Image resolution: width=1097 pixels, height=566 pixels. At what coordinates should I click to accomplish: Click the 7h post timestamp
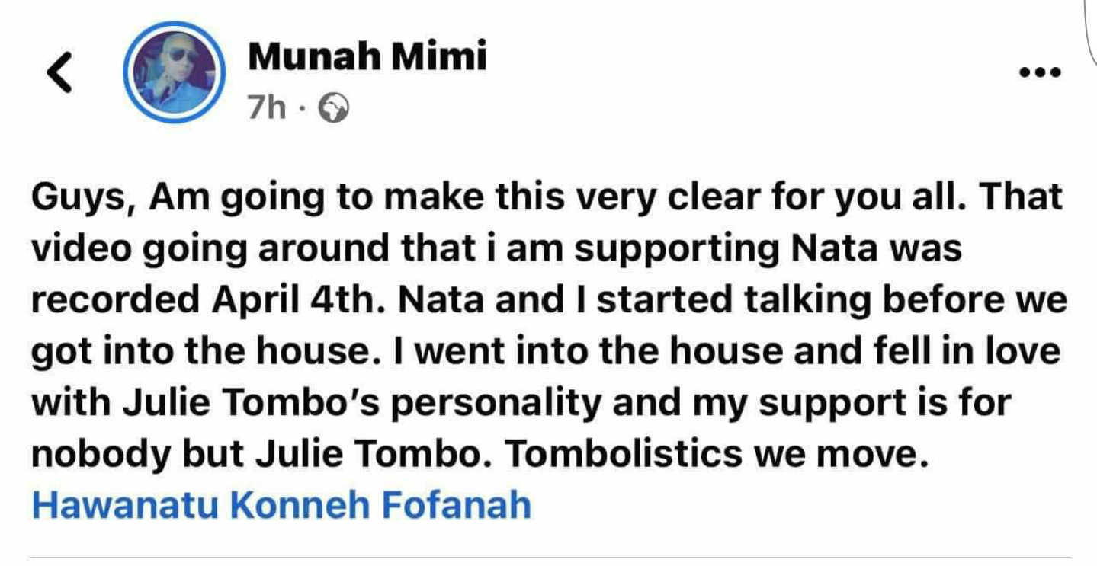coord(266,110)
